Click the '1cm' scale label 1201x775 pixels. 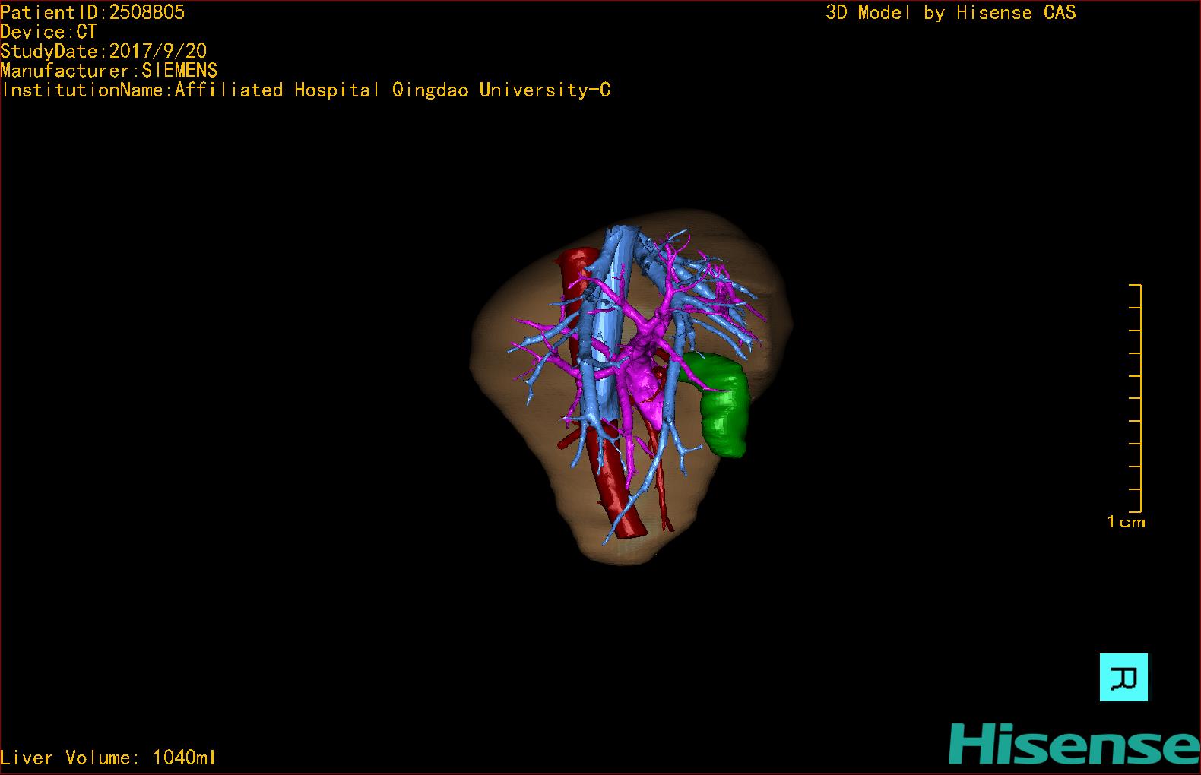pos(1126,522)
